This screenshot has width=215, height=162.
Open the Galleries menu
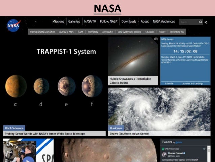[74, 21]
